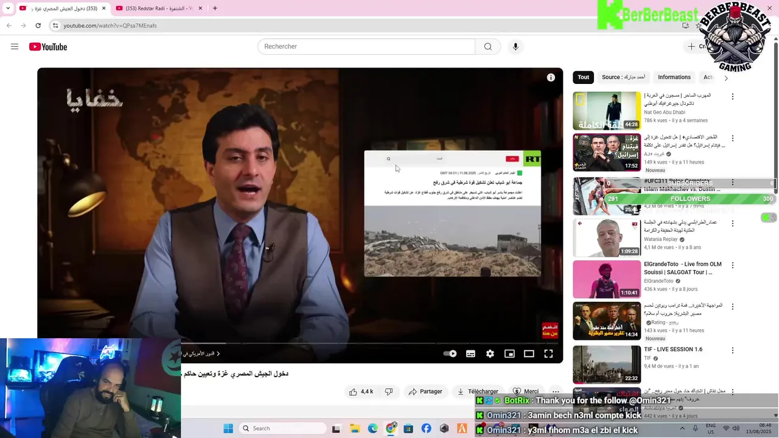The image size is (779, 438).
Task: Open options for the AJ+ video
Action: click(x=733, y=138)
